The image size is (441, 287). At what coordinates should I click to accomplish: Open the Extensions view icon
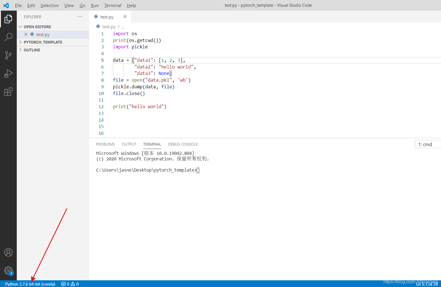point(8,92)
